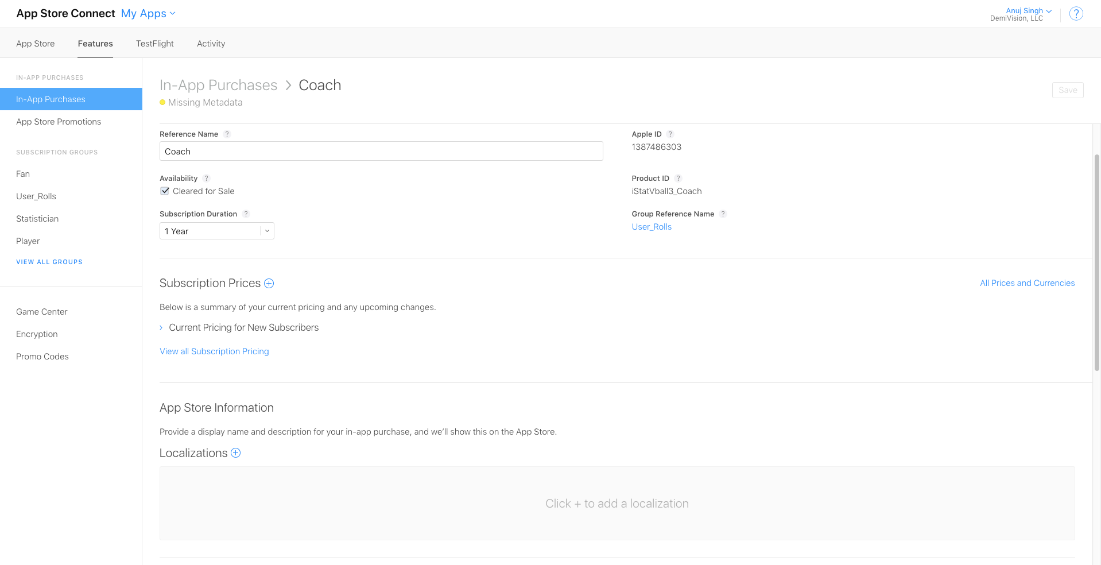Open the Anuj Singh account menu
This screenshot has width=1101, height=565.
point(1029,11)
